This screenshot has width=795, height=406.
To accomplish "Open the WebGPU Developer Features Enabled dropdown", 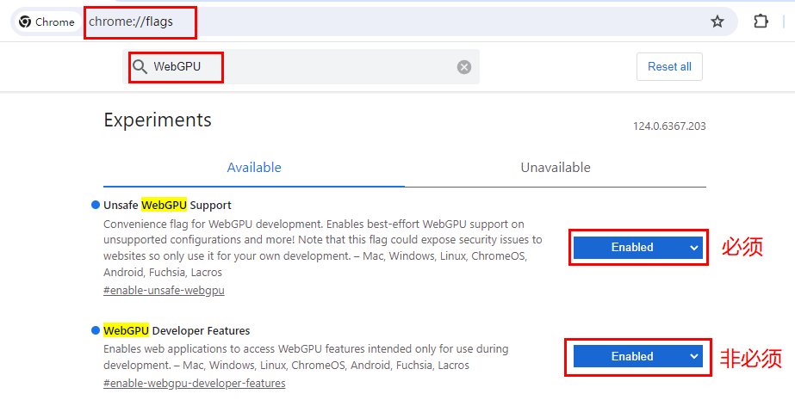I will [638, 356].
